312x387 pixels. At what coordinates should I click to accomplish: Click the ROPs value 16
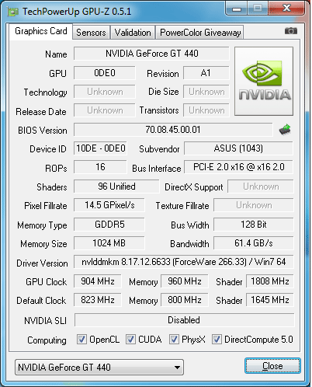[100, 167]
